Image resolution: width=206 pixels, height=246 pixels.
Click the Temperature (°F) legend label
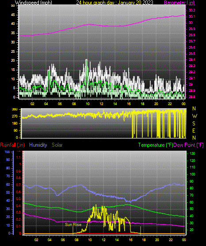pyautogui.click(x=156, y=145)
